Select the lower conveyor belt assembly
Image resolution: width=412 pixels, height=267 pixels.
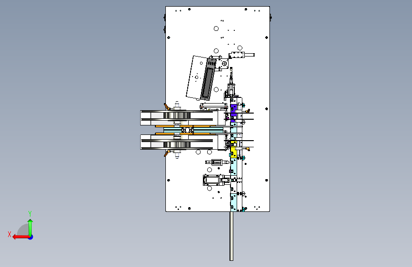(x=182, y=142)
